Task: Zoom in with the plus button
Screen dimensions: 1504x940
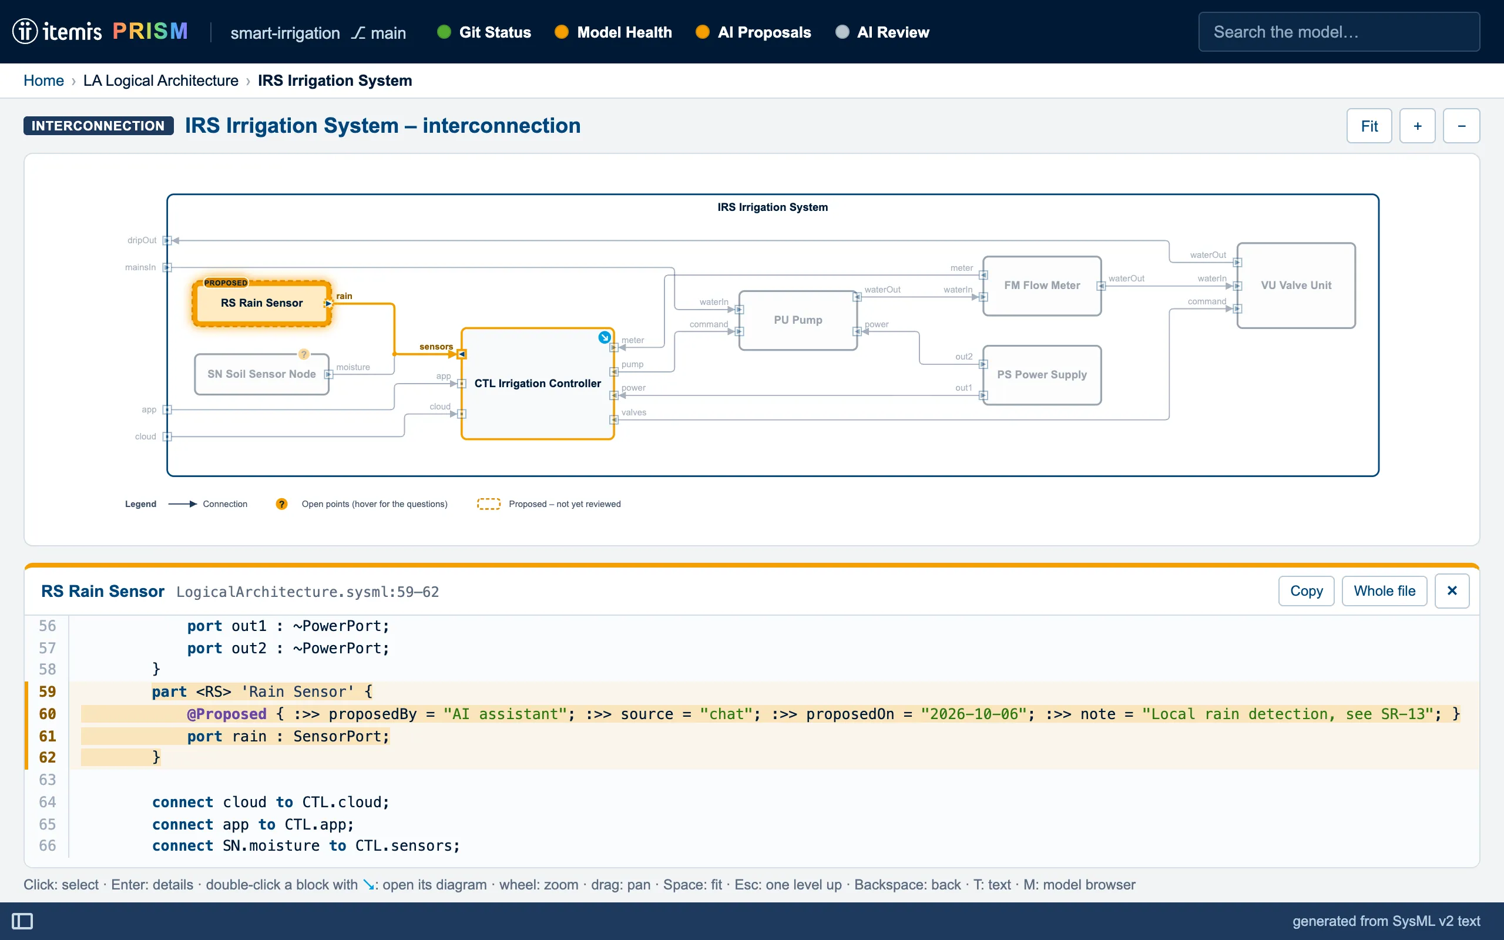Action: (x=1418, y=126)
